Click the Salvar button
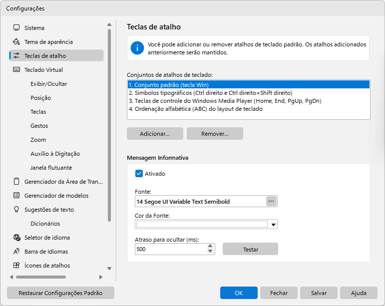Viewport: 385px width, 306px height. click(319, 293)
